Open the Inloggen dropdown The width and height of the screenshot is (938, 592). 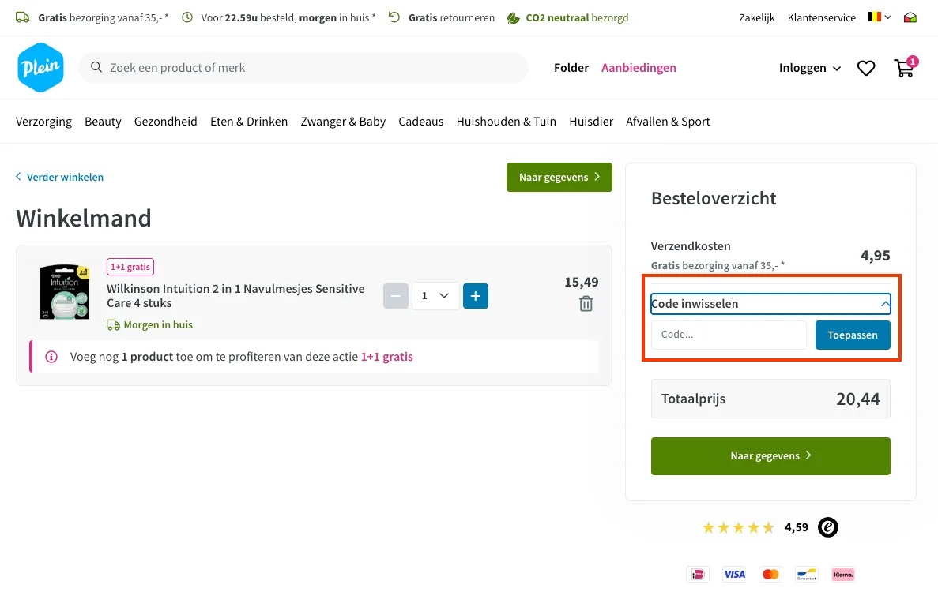[809, 68]
